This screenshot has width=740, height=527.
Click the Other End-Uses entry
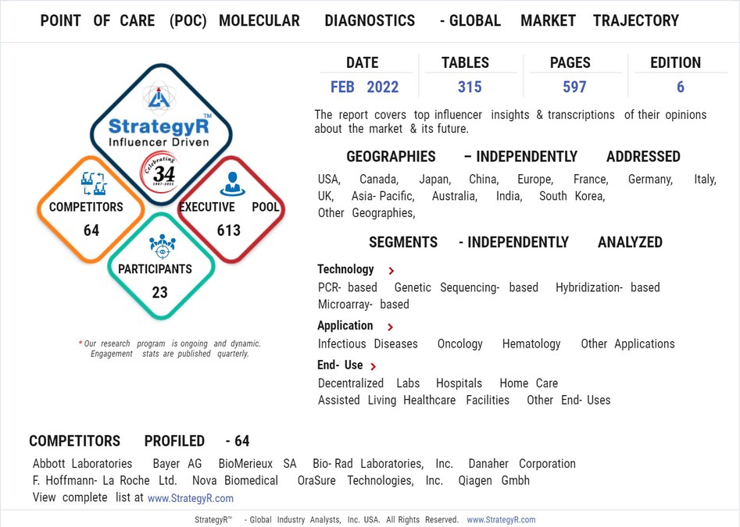569,401
